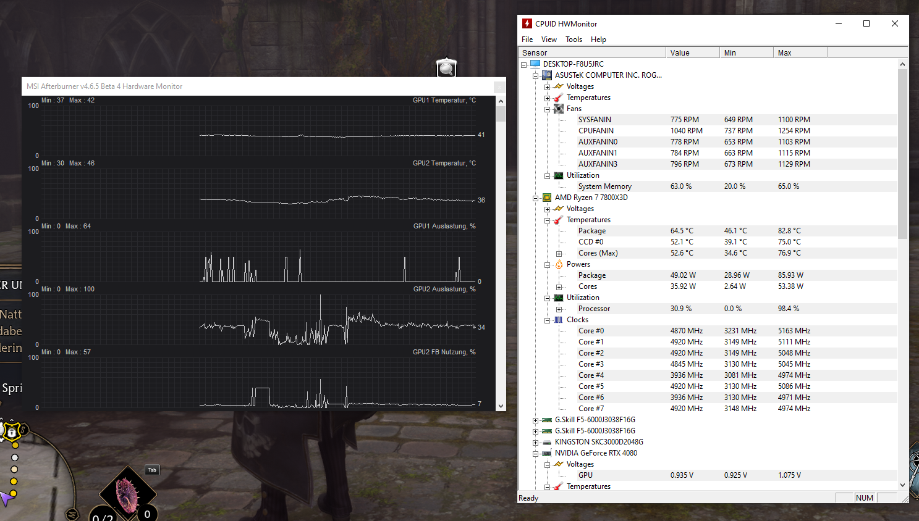This screenshot has width=919, height=521.
Task: Click the Max column header
Action: (800, 52)
